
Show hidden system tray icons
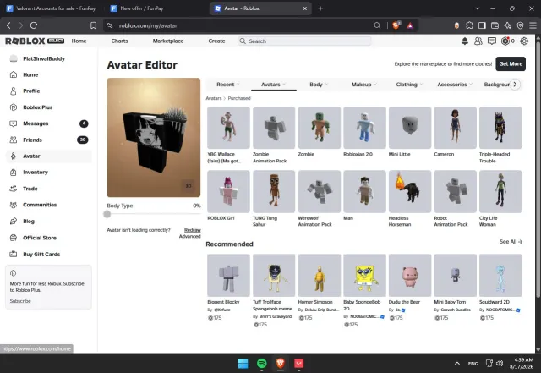pyautogui.click(x=457, y=363)
